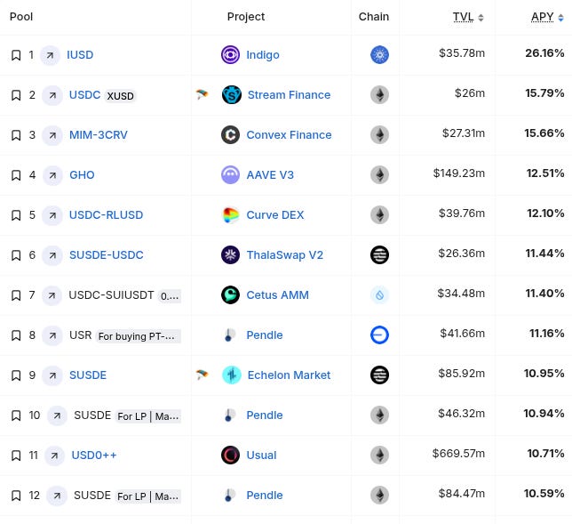572x524 pixels.
Task: Bookmark the SUSDE-USDC pool
Action: [16, 255]
